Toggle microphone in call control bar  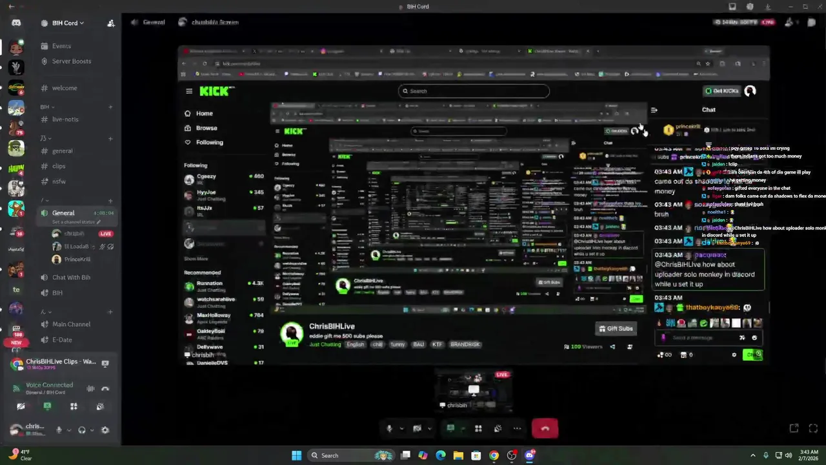pos(389,428)
